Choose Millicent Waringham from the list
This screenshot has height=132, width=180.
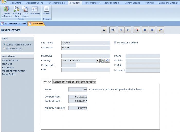coord(13,71)
